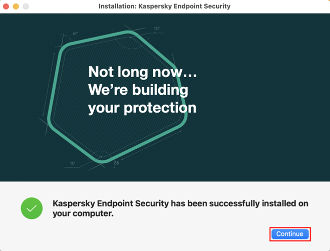The height and width of the screenshot is (251, 330).
Task: Minimize the installer using the yellow button
Action: point(16,7)
